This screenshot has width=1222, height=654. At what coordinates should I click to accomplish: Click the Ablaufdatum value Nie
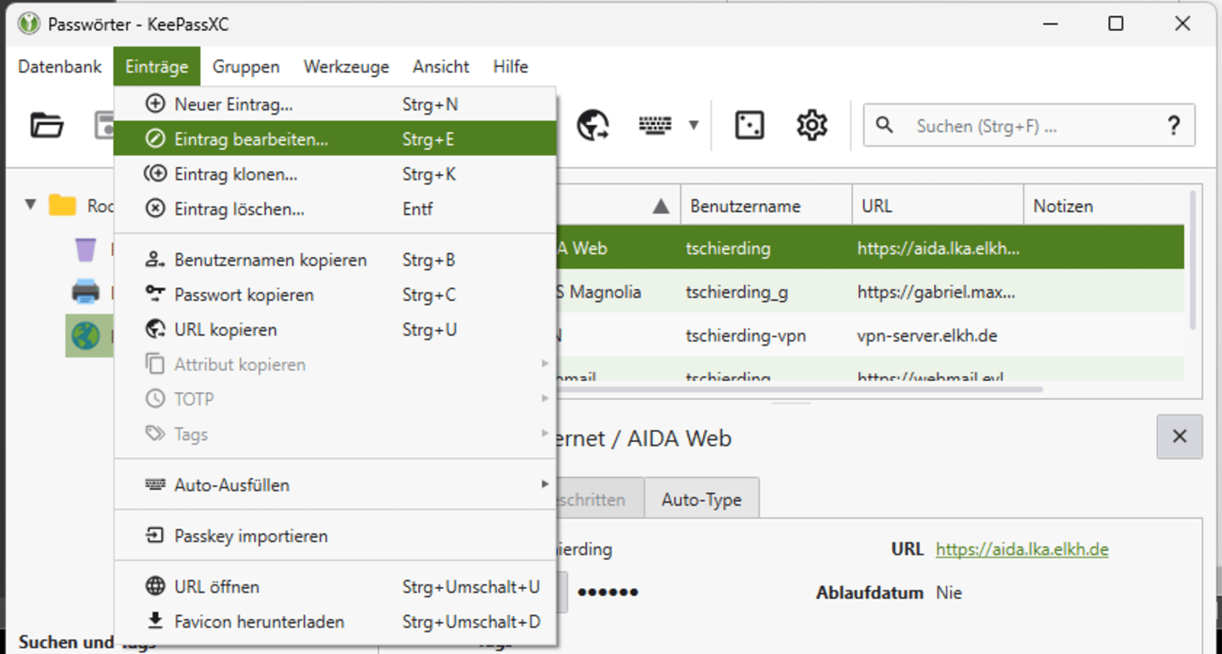[x=949, y=592]
